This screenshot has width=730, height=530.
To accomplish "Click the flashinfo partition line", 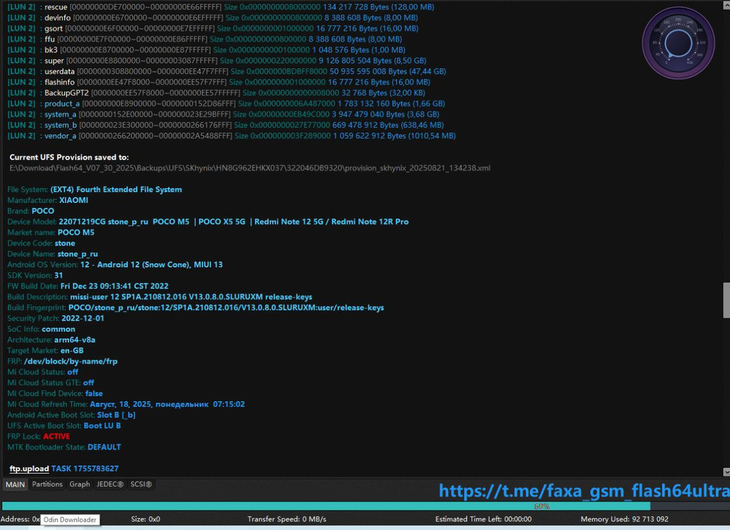I will click(x=219, y=82).
